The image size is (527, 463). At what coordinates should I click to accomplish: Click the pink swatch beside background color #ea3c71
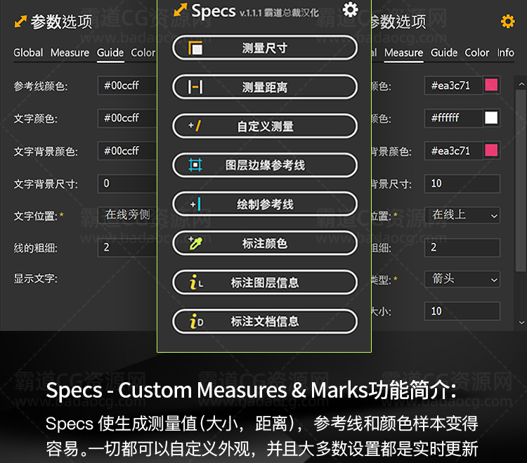491,150
